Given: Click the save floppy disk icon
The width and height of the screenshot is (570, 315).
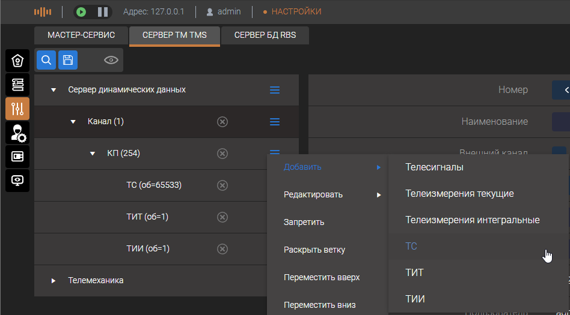Looking at the screenshot, I should coord(68,60).
